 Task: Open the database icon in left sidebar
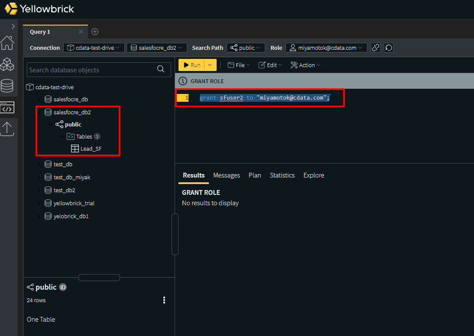7,86
